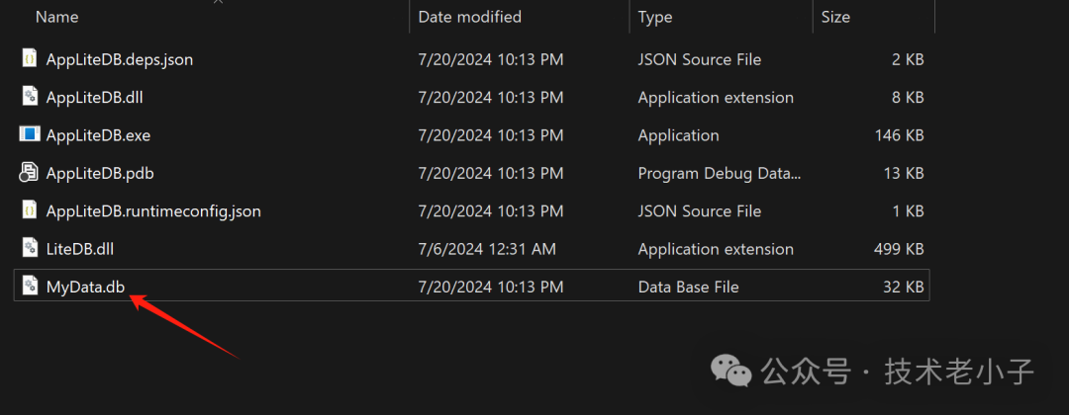The height and width of the screenshot is (415, 1069).
Task: Click the AppLiteDB.deps.json file icon
Action: tap(30, 58)
